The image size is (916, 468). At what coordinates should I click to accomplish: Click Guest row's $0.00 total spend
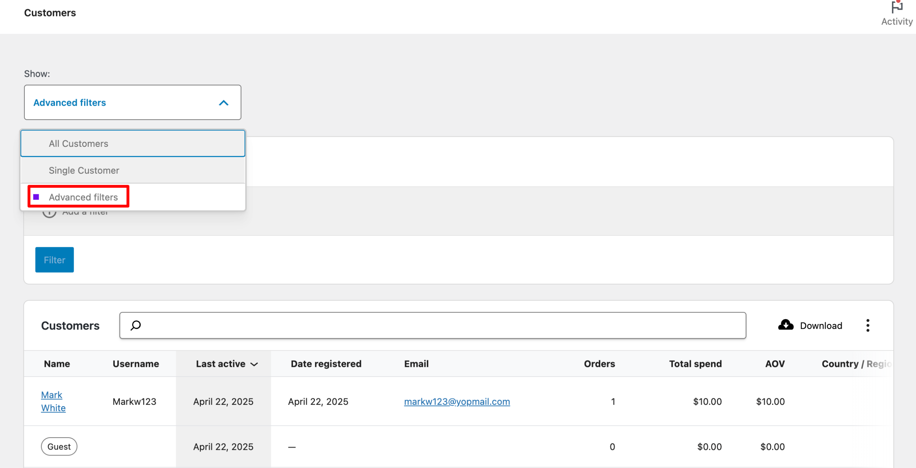pyautogui.click(x=710, y=447)
